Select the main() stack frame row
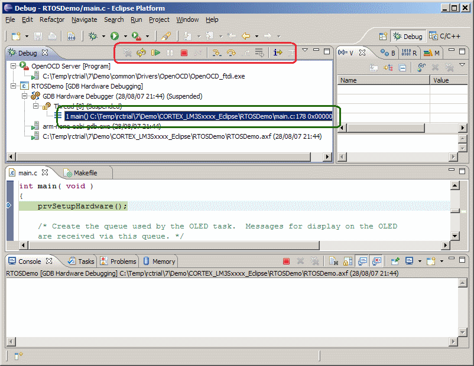 click(199, 116)
